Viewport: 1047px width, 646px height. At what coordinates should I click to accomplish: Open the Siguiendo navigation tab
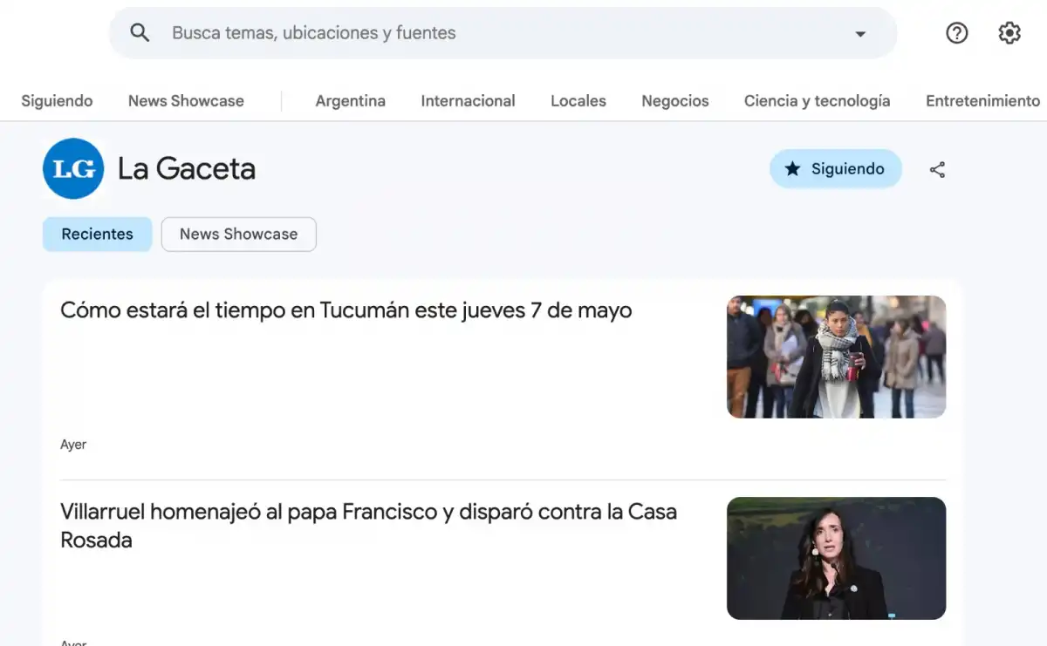pyautogui.click(x=57, y=101)
